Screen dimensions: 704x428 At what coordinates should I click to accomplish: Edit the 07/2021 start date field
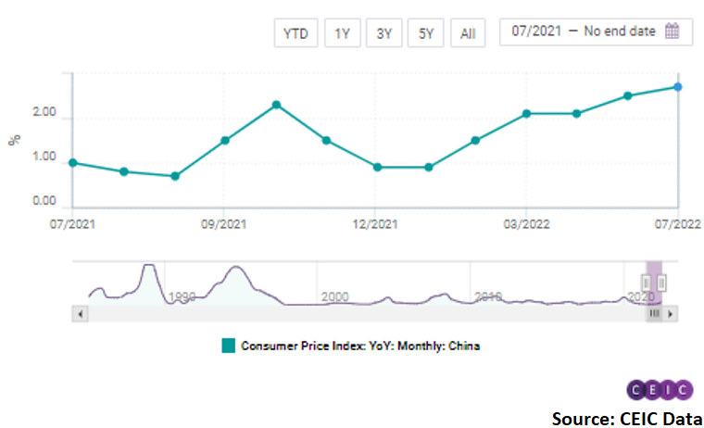536,31
